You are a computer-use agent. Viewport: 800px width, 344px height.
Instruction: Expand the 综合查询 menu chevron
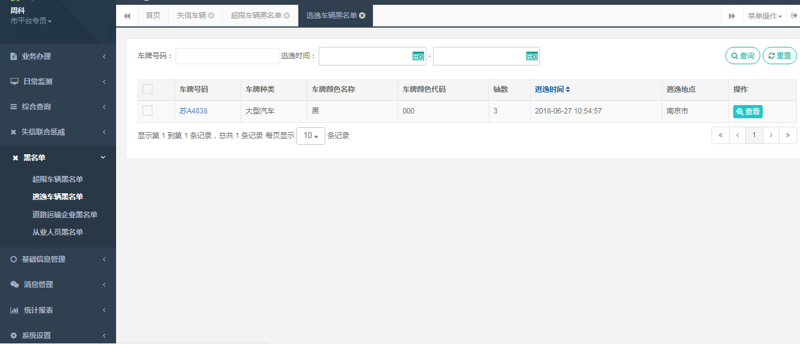click(x=104, y=107)
